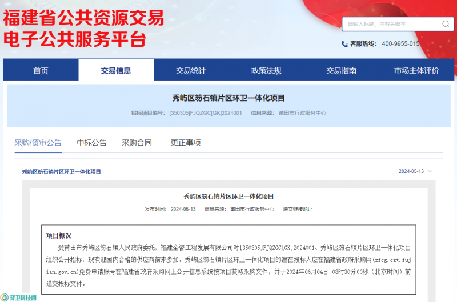Viewport: 457px width, 302px height.
Task: Open the 政策法规 menu item
Action: [x=266, y=70]
